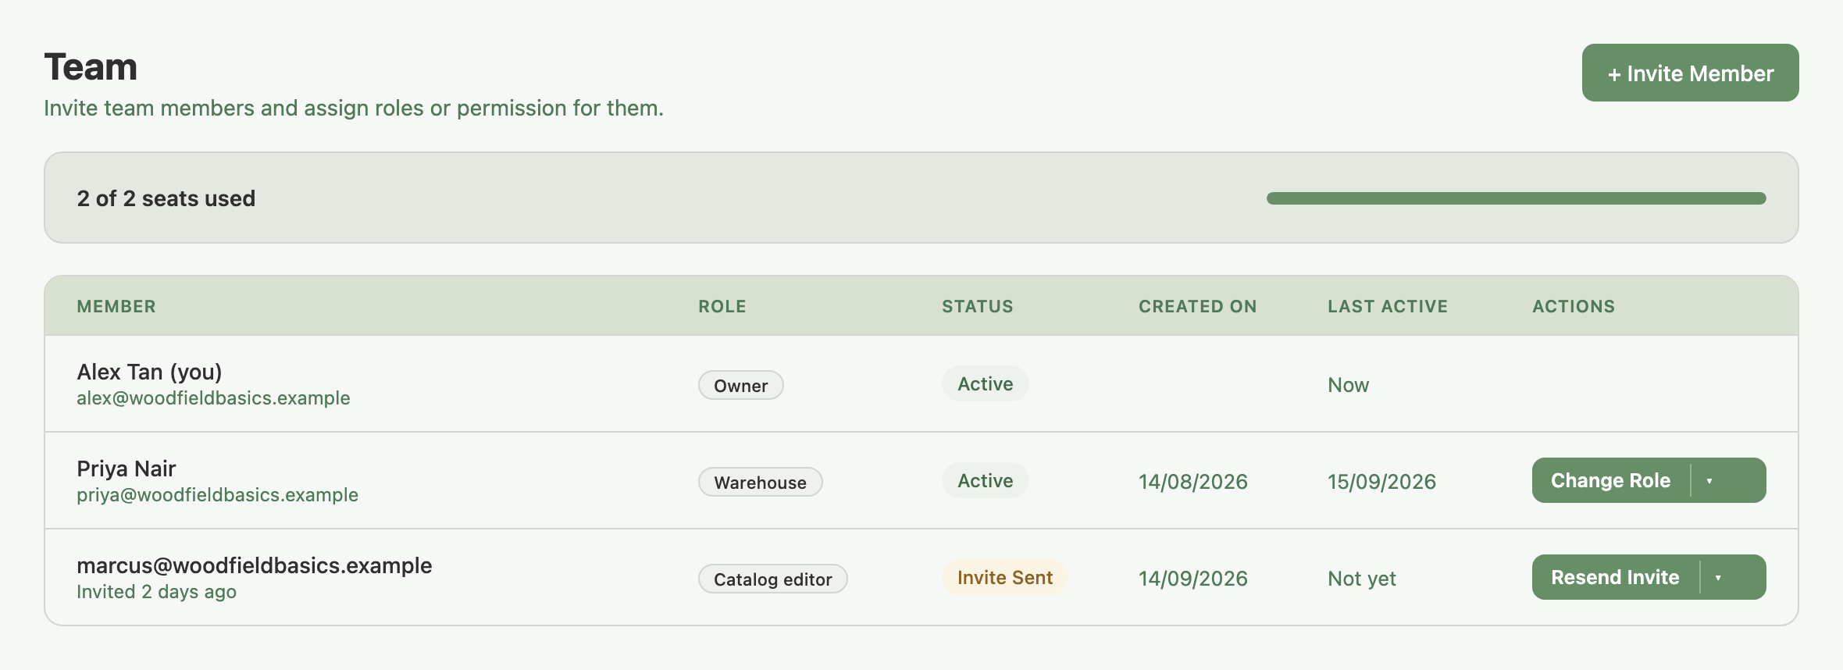
Task: Change Role for Priya Nair
Action: (x=1610, y=480)
